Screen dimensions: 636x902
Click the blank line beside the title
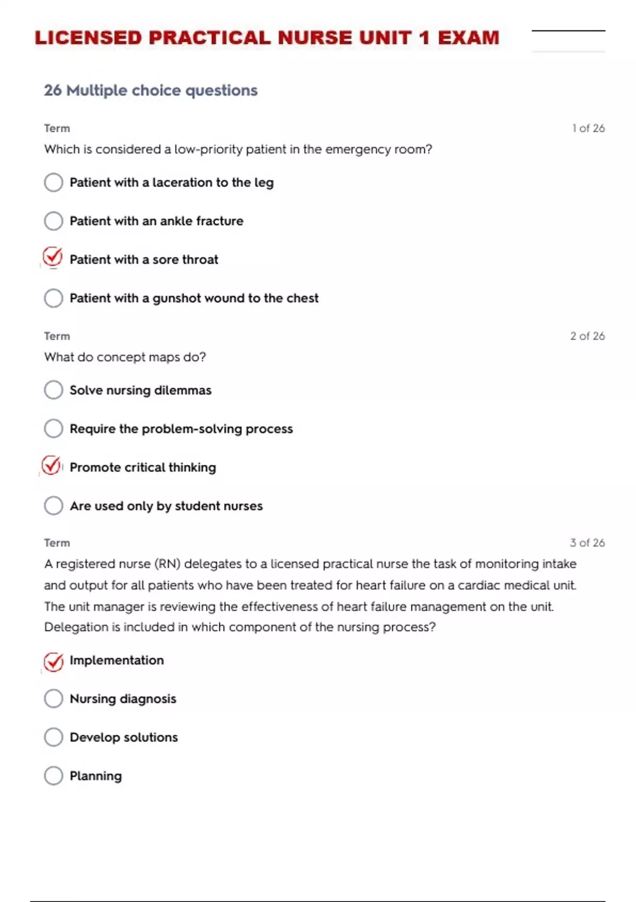[x=568, y=31]
